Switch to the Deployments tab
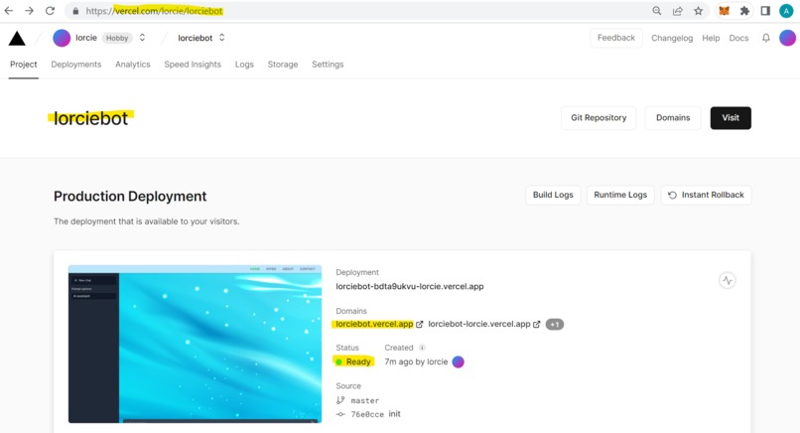This screenshot has width=800, height=433. [76, 65]
